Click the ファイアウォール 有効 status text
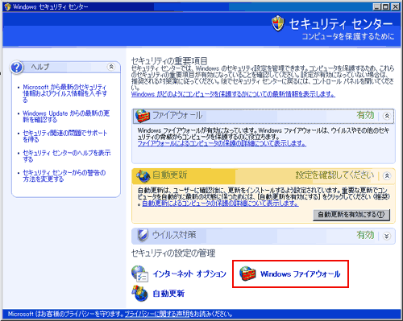The image size is (403, 321). click(365, 116)
